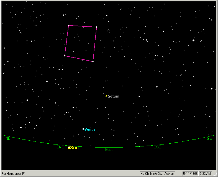Select the SE compass marker on the horizon
Screen dimensions: 218x177
click(209, 138)
